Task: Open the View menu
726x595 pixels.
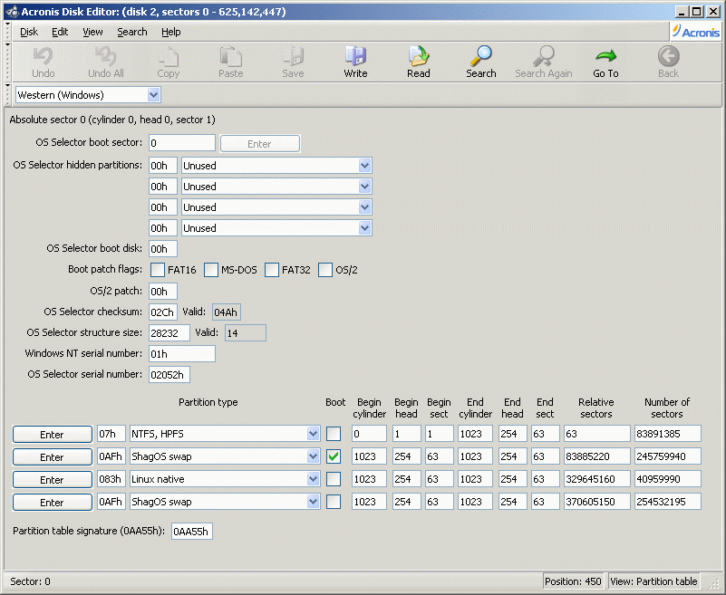Action: pos(92,32)
